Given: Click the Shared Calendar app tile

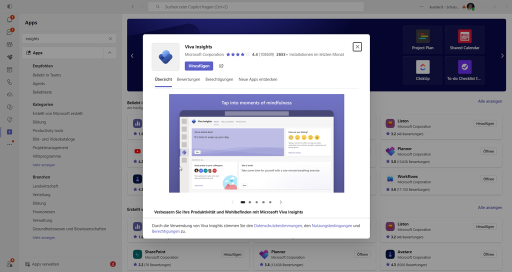Looking at the screenshot, I should 464,40.
